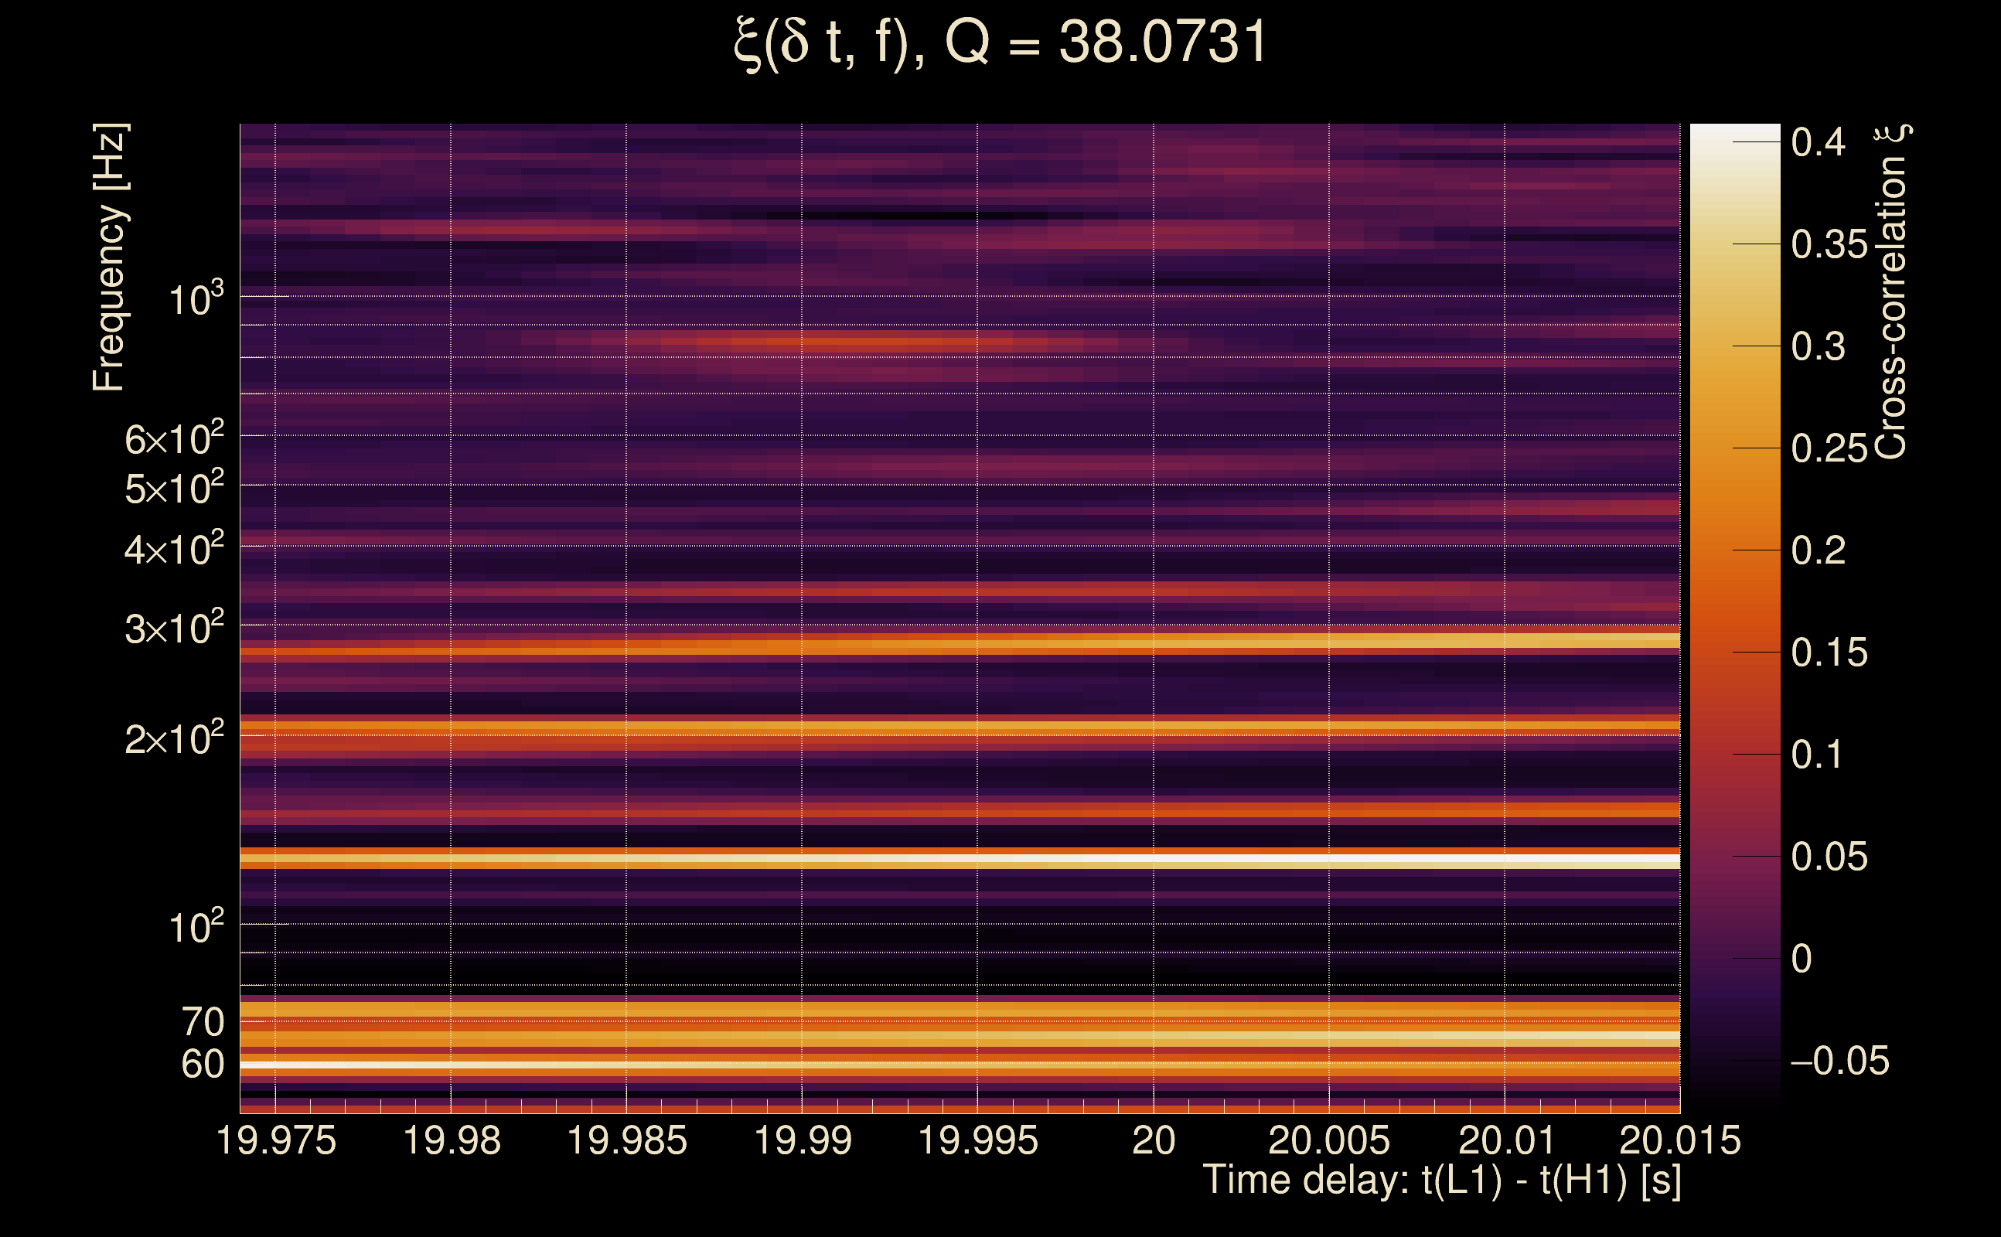Click the 20.005 x-axis tick label
The width and height of the screenshot is (2001, 1237).
1328,1141
